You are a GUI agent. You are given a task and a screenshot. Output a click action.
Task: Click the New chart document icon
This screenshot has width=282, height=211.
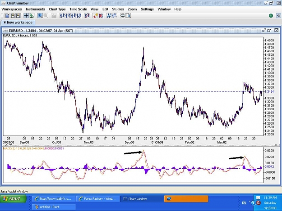(x=7, y=16)
